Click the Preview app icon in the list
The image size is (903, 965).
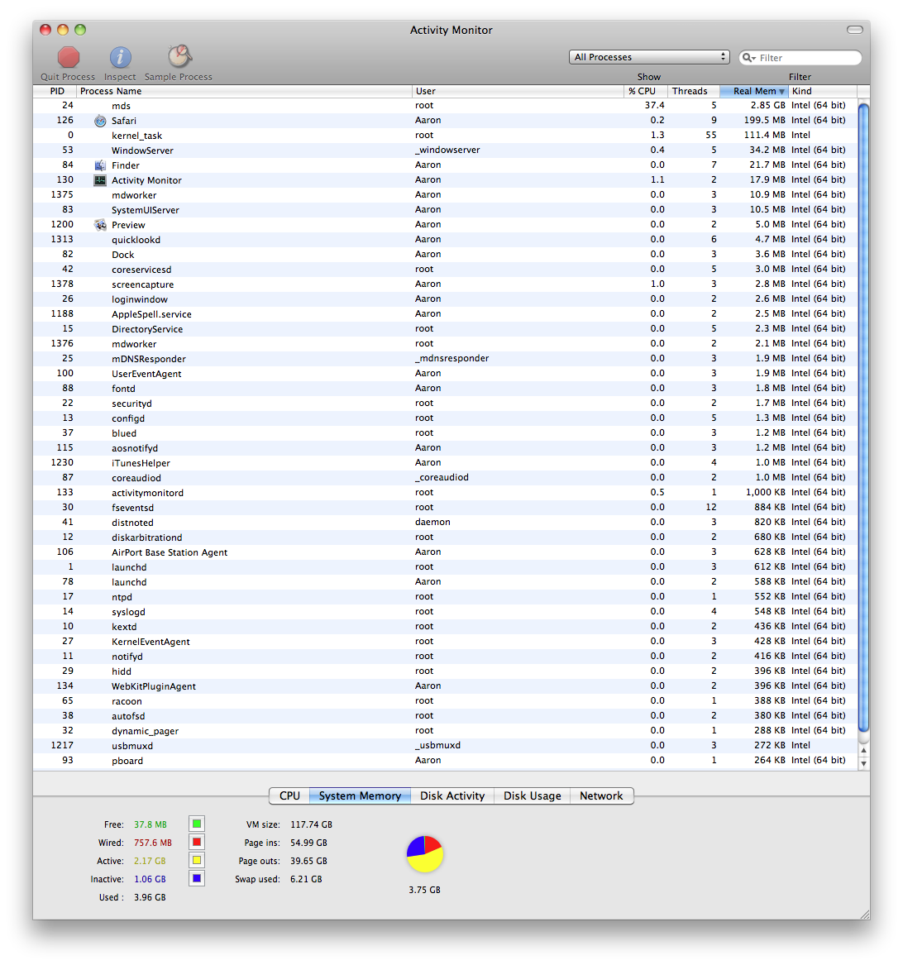point(100,225)
